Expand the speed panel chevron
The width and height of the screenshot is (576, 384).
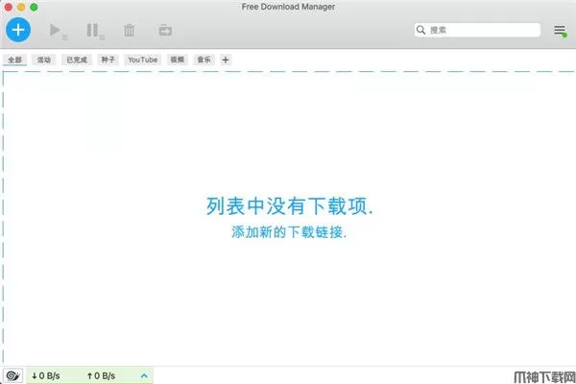[x=144, y=376]
